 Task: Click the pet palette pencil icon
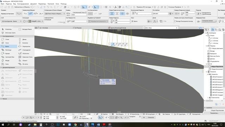113,44
